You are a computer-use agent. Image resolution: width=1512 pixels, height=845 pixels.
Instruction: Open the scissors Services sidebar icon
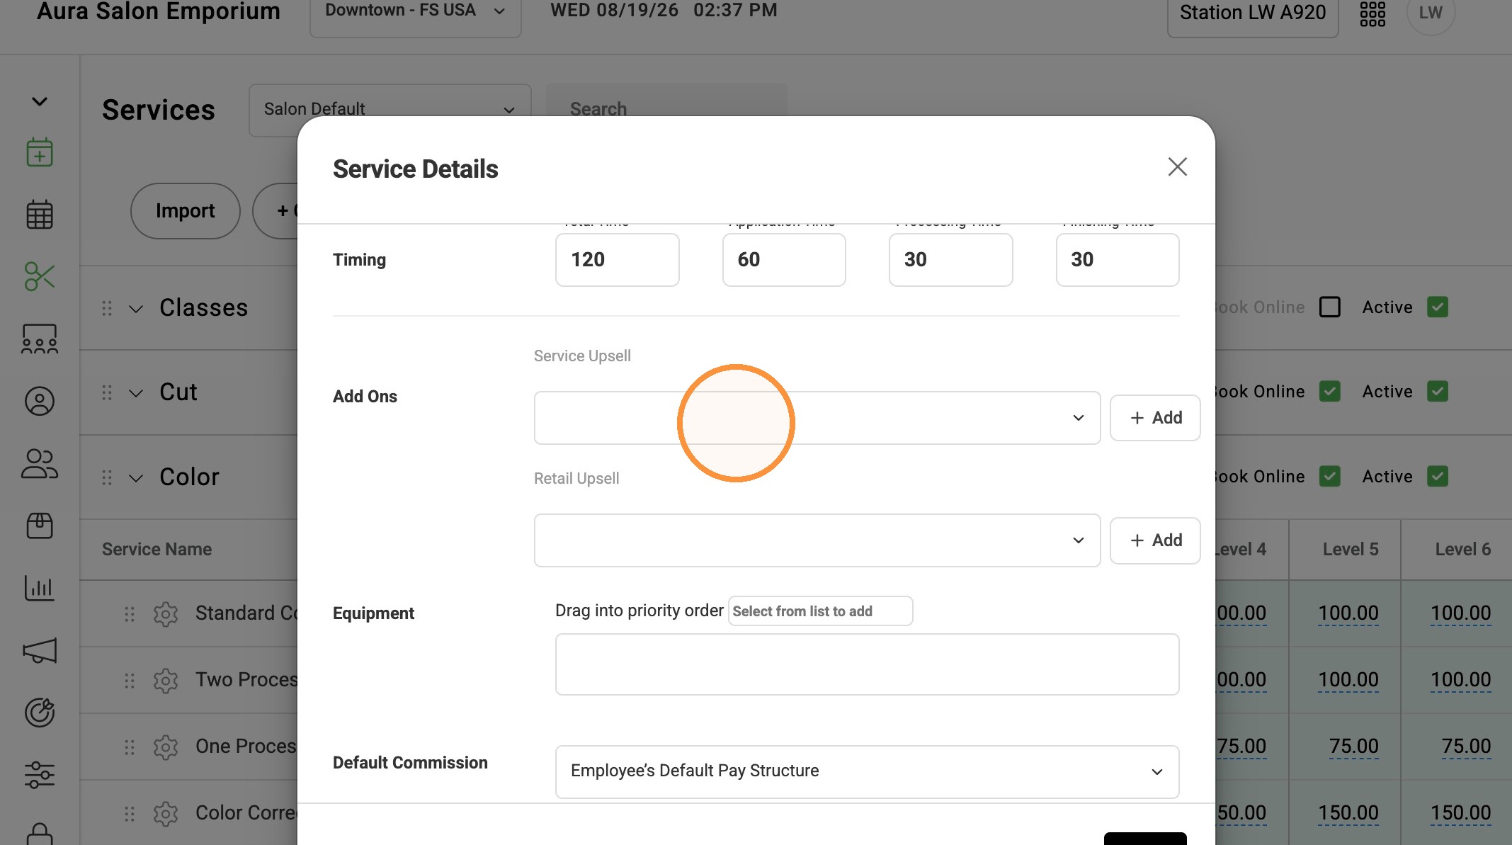pos(40,277)
